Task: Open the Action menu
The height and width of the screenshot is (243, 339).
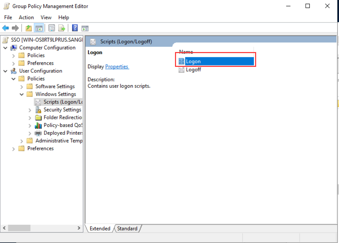Action: coord(26,17)
